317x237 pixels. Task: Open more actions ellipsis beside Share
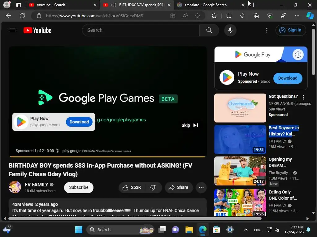(201, 187)
